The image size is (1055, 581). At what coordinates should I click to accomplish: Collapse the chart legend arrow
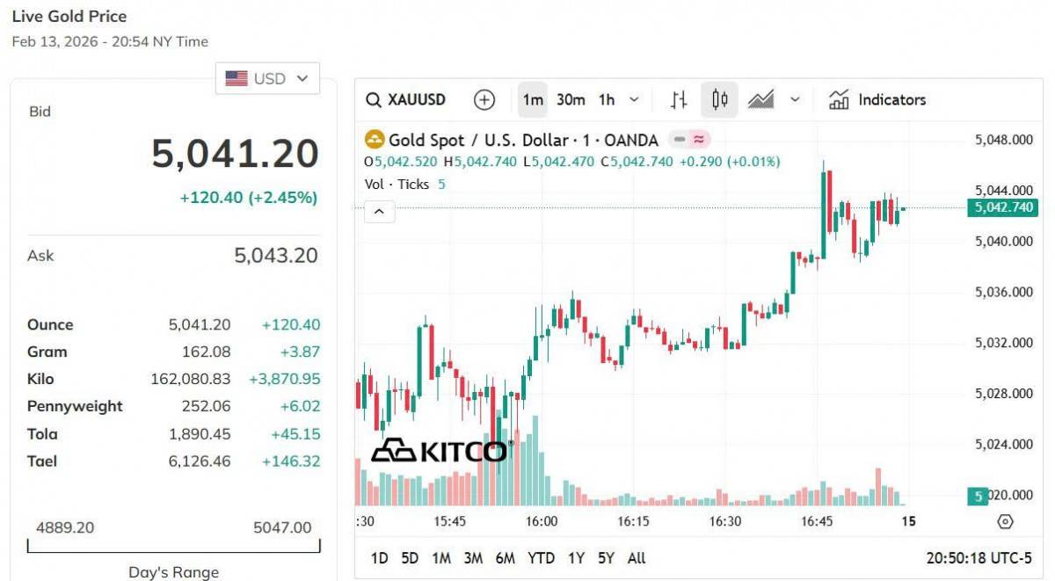coord(380,212)
